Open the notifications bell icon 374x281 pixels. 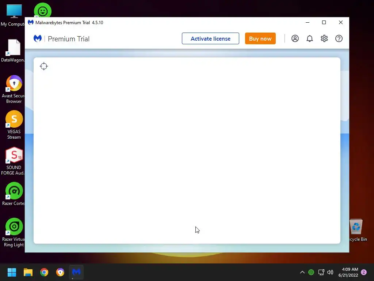[310, 38]
